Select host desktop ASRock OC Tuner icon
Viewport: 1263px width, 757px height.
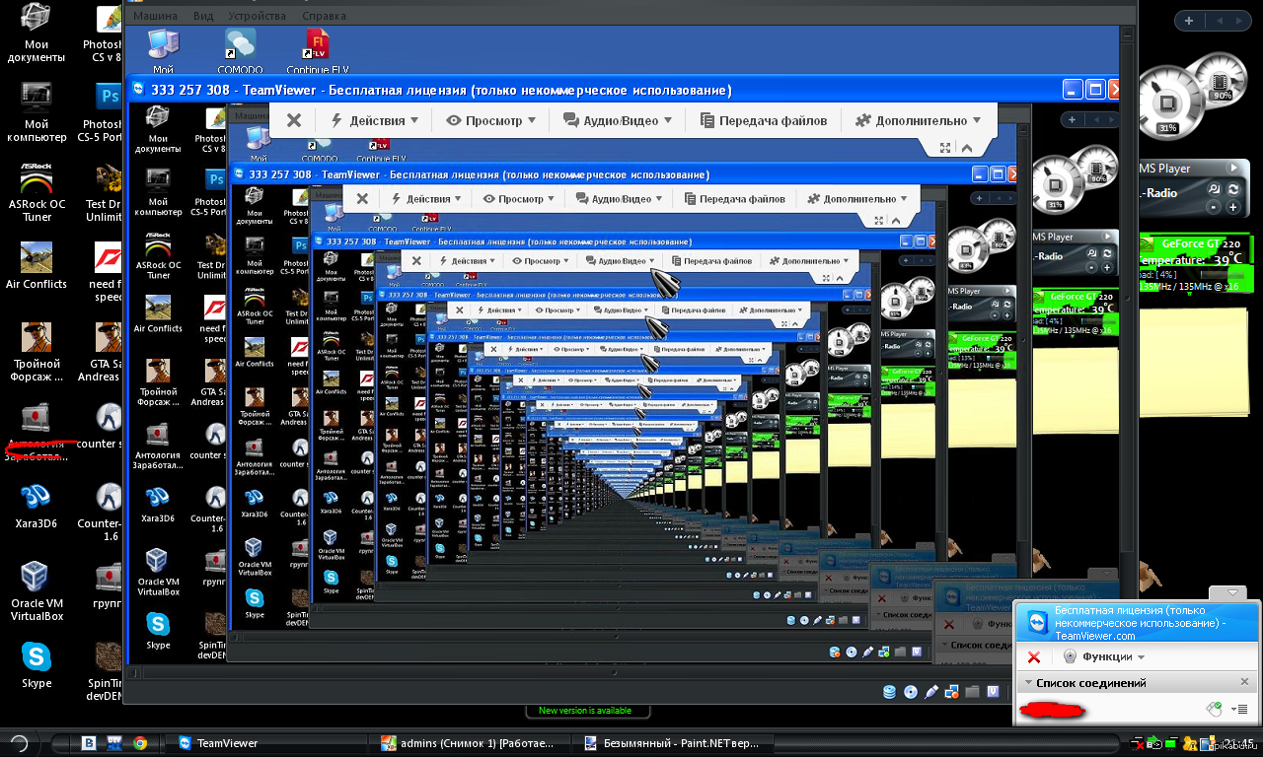pos(37,193)
